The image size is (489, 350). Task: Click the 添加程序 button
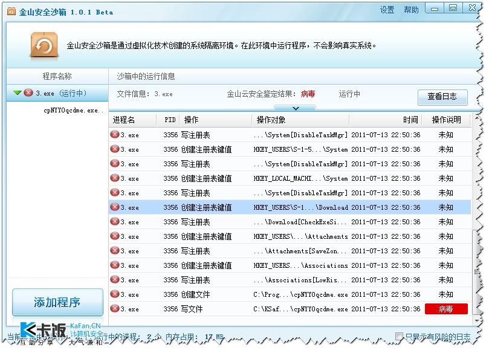click(57, 302)
